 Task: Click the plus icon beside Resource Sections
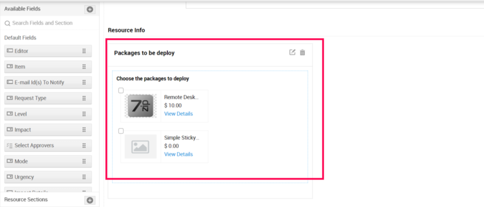pos(90,200)
